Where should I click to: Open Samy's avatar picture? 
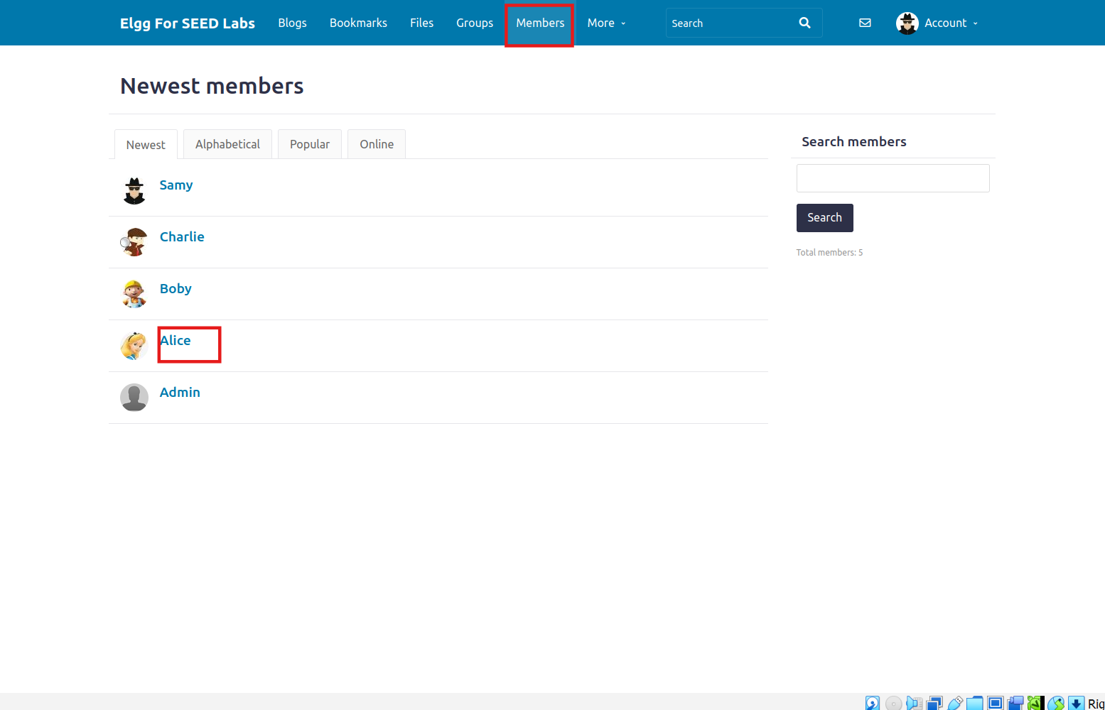coord(134,191)
